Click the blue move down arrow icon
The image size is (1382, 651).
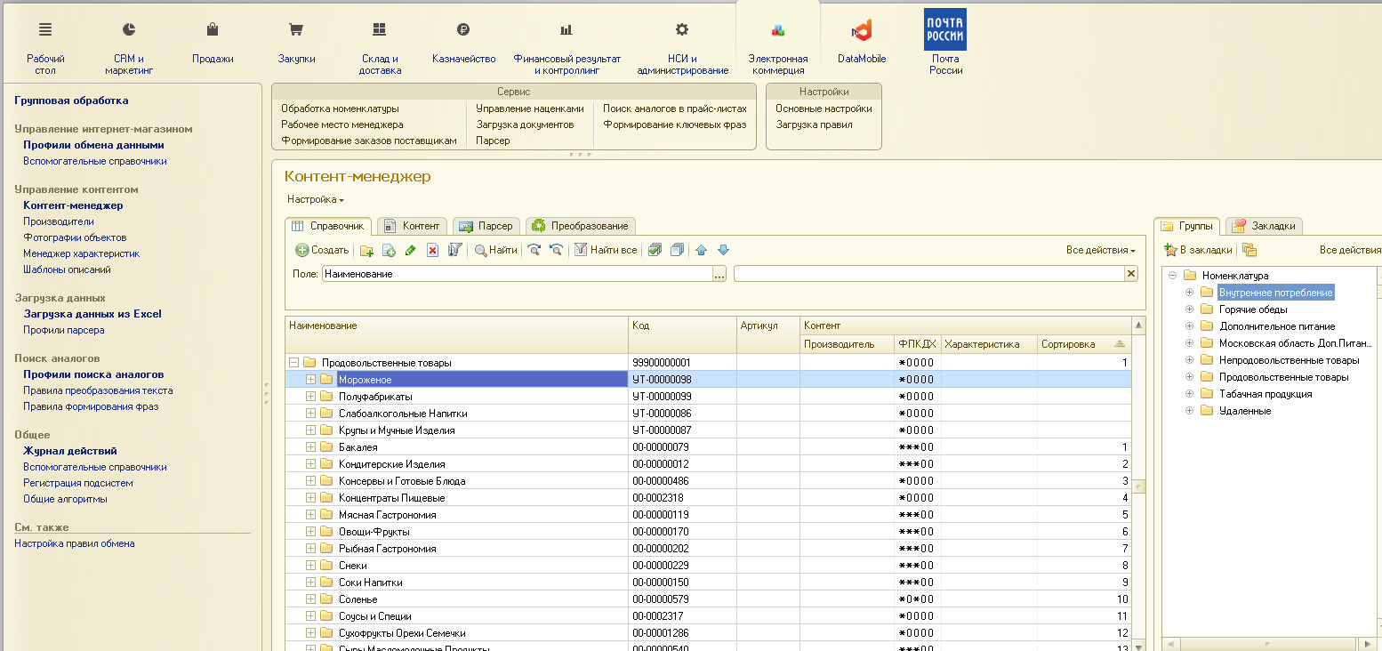(x=723, y=251)
